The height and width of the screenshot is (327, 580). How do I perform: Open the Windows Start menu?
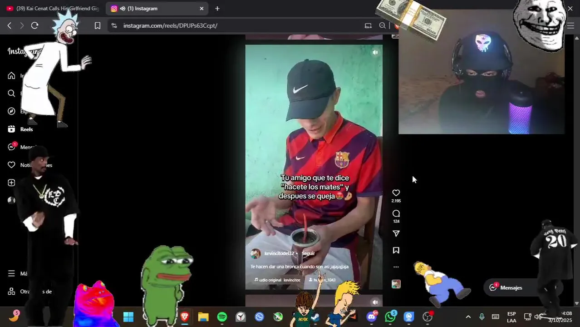(x=128, y=317)
